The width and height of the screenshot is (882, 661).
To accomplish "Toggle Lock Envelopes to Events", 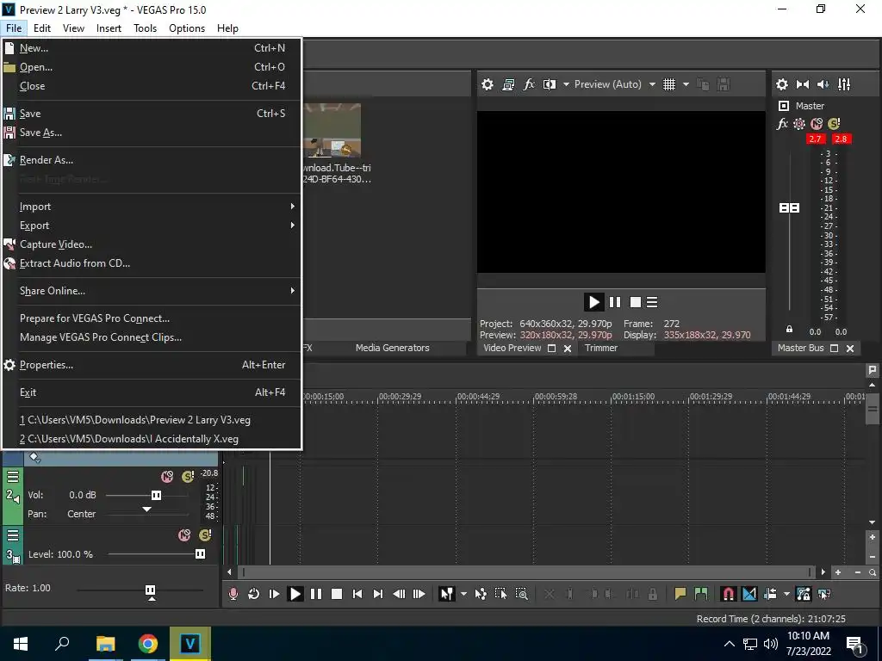I will coord(804,594).
